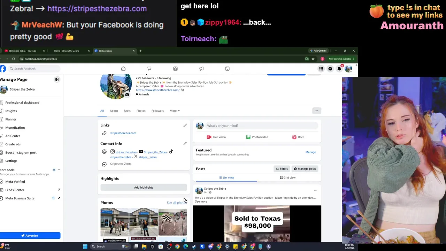Click the Manage posts button
The width and height of the screenshot is (446, 251).
point(305,169)
